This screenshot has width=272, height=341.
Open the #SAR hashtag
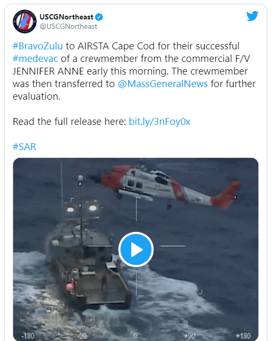pyautogui.click(x=24, y=147)
